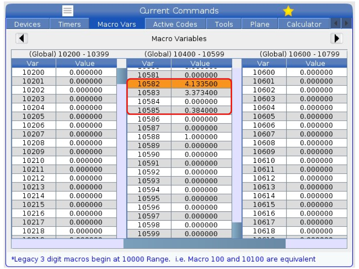Click the horizontal scrollbar thumb at bottom
This screenshot has height=269, width=359.
(205, 244)
